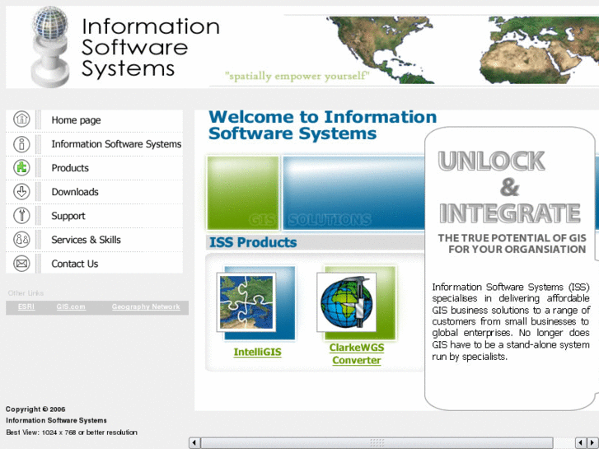The image size is (599, 449).
Task: Click the blue SOLUTIONS banner tile
Action: 353,193
